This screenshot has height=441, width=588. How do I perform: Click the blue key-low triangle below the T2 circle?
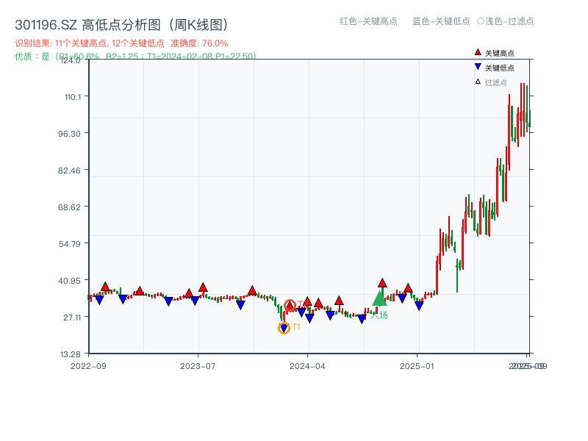301,311
